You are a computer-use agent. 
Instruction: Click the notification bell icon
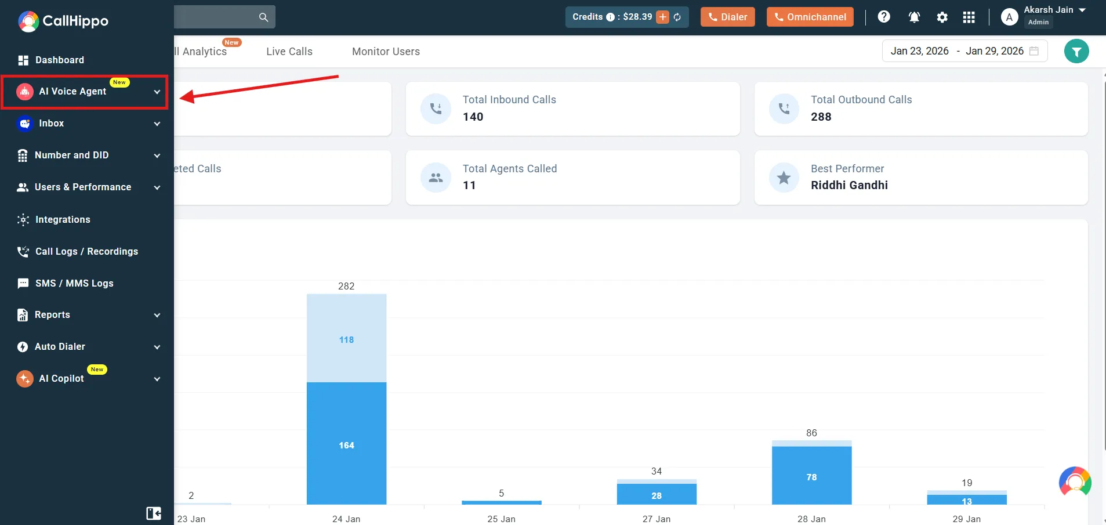pos(914,17)
